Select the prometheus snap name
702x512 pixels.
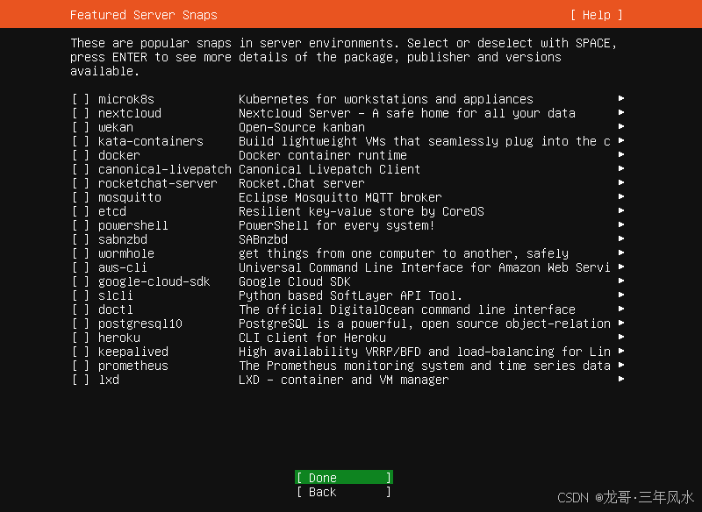(x=133, y=366)
